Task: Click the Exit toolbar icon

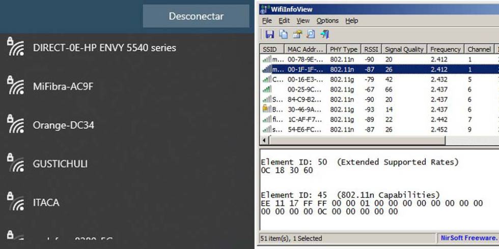Action: tap(325, 35)
